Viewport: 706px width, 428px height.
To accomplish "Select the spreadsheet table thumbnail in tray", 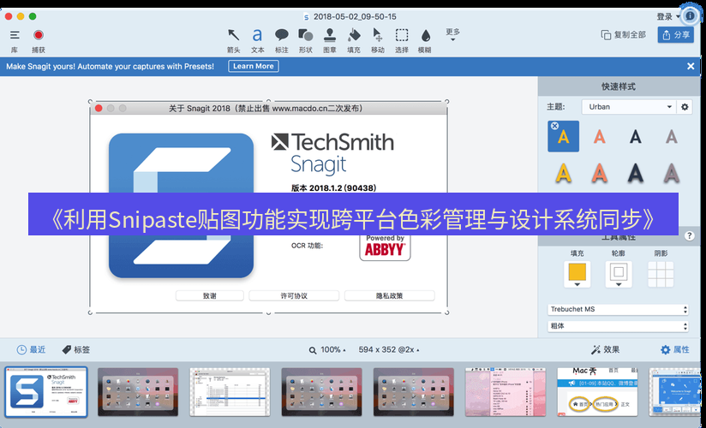I will [x=230, y=392].
